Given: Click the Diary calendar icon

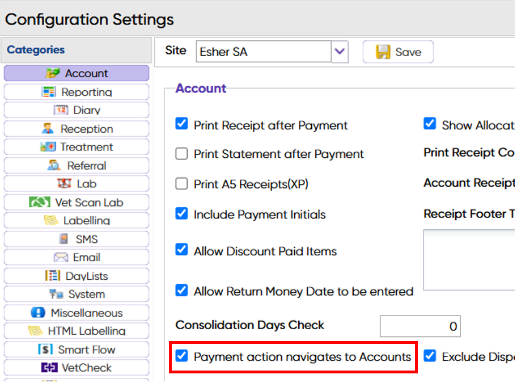Looking at the screenshot, I should [61, 110].
